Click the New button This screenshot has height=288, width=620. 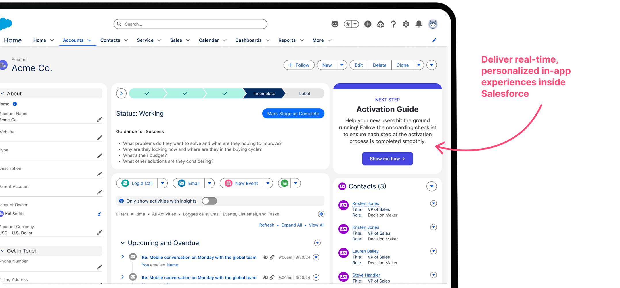(327, 65)
